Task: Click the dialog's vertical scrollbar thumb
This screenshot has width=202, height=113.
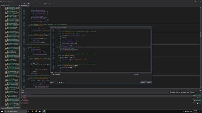Action: [x=151, y=44]
